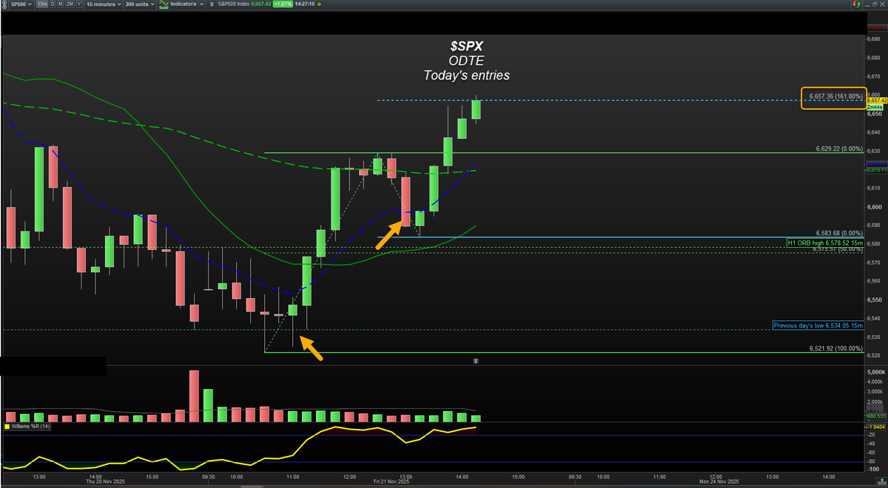This screenshot has width=888, height=488.
Task: Click the +1.81% change badge
Action: click(x=283, y=4)
